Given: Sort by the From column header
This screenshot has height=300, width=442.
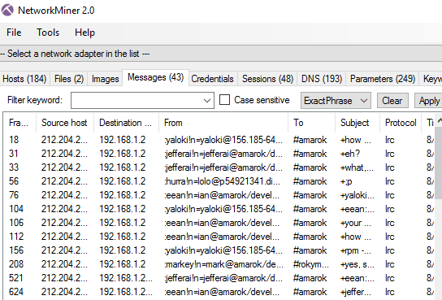Looking at the screenshot, I should pos(223,123).
